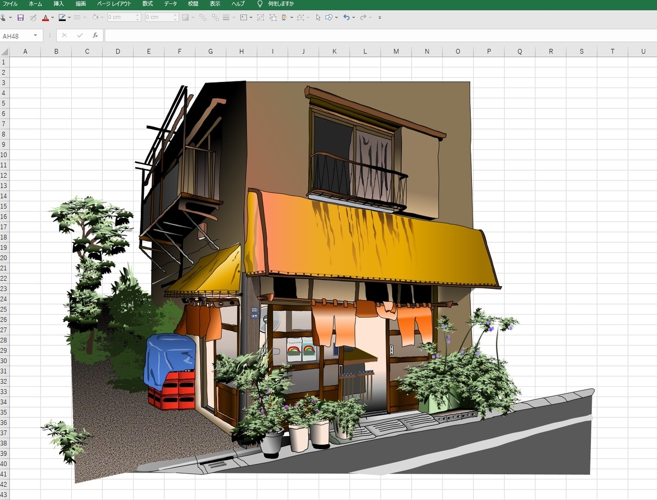The width and height of the screenshot is (657, 500).
Task: Switch to the データ ribbon tab
Action: coord(170,4)
